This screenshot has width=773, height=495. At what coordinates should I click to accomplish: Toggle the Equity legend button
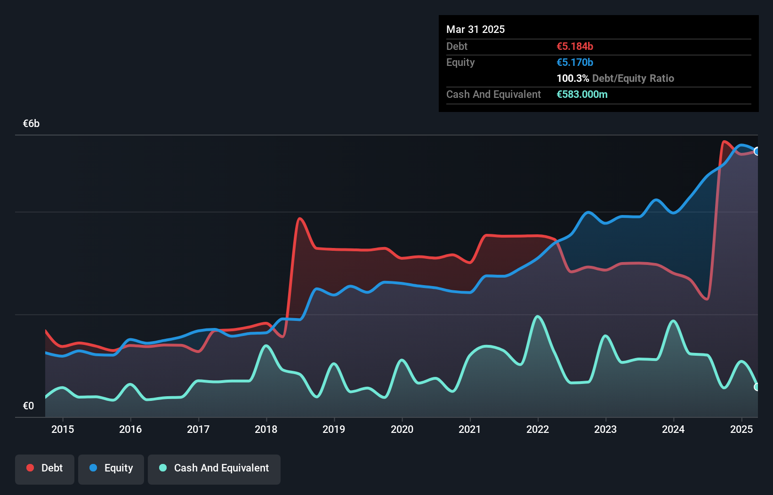coord(111,469)
